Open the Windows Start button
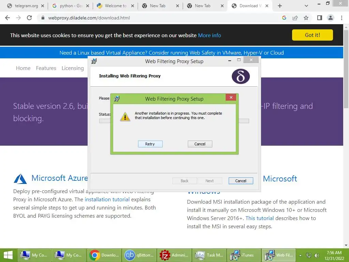This screenshot has height=262, width=349. (x=8, y=255)
